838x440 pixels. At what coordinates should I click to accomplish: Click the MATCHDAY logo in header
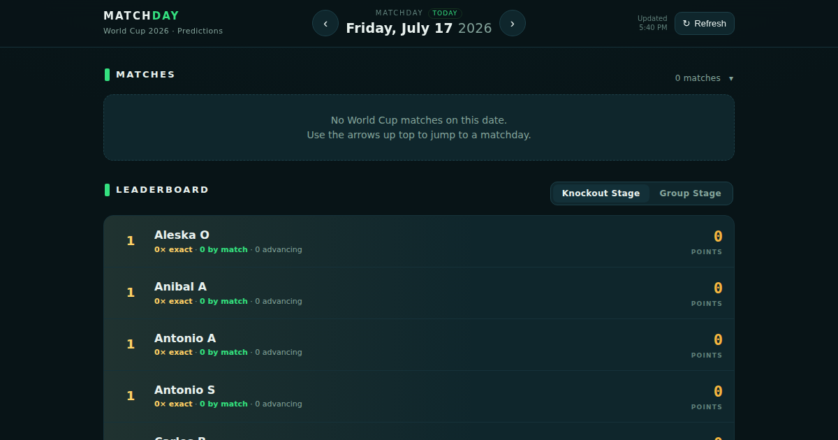(x=141, y=15)
